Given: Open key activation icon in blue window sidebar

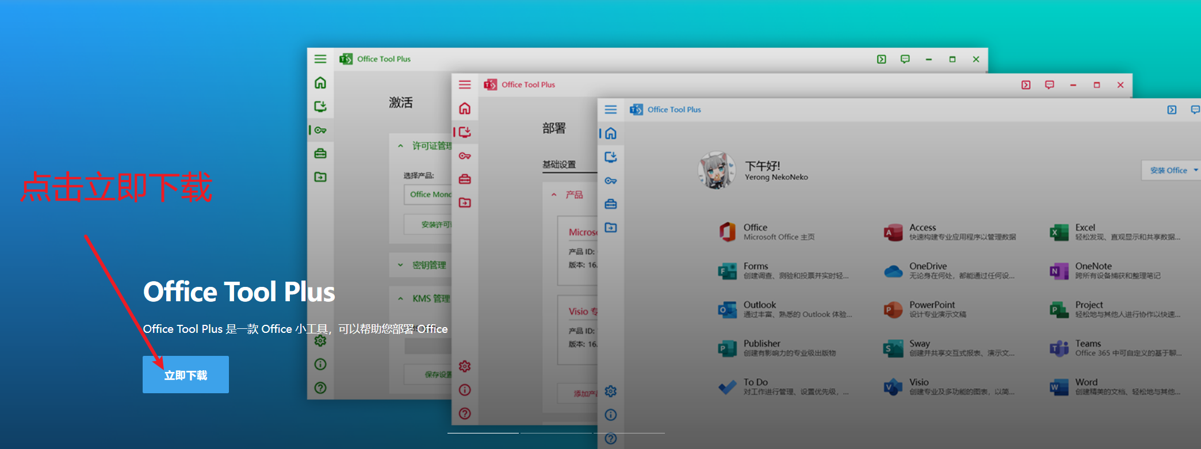Looking at the screenshot, I should [x=611, y=181].
